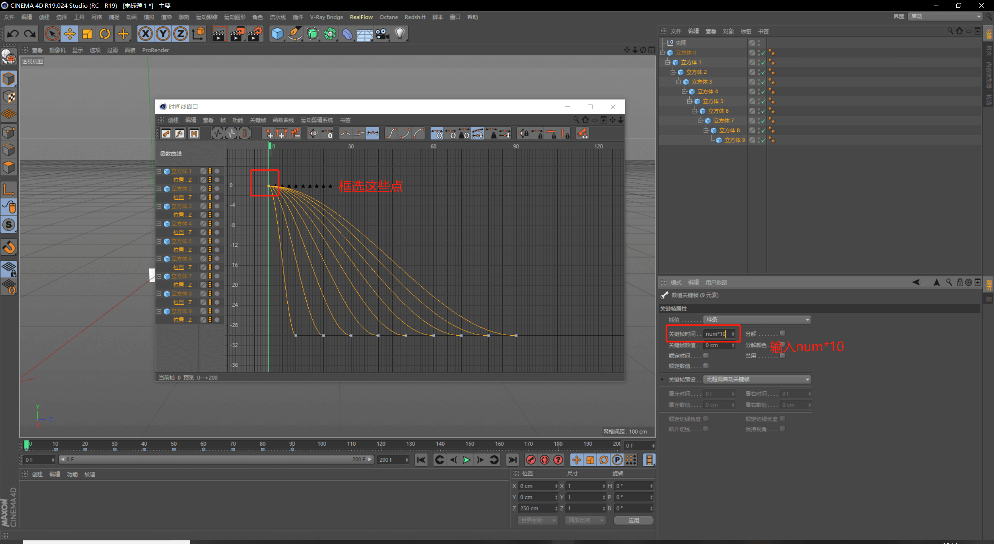Go to start of animation
Screen dimensions: 994x544
click(x=421, y=460)
